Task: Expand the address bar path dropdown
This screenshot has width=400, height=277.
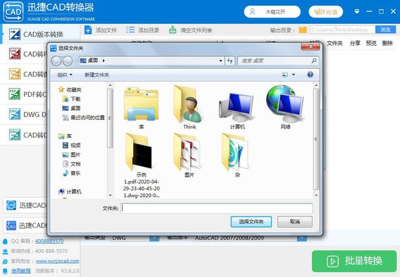Action: pos(221,61)
